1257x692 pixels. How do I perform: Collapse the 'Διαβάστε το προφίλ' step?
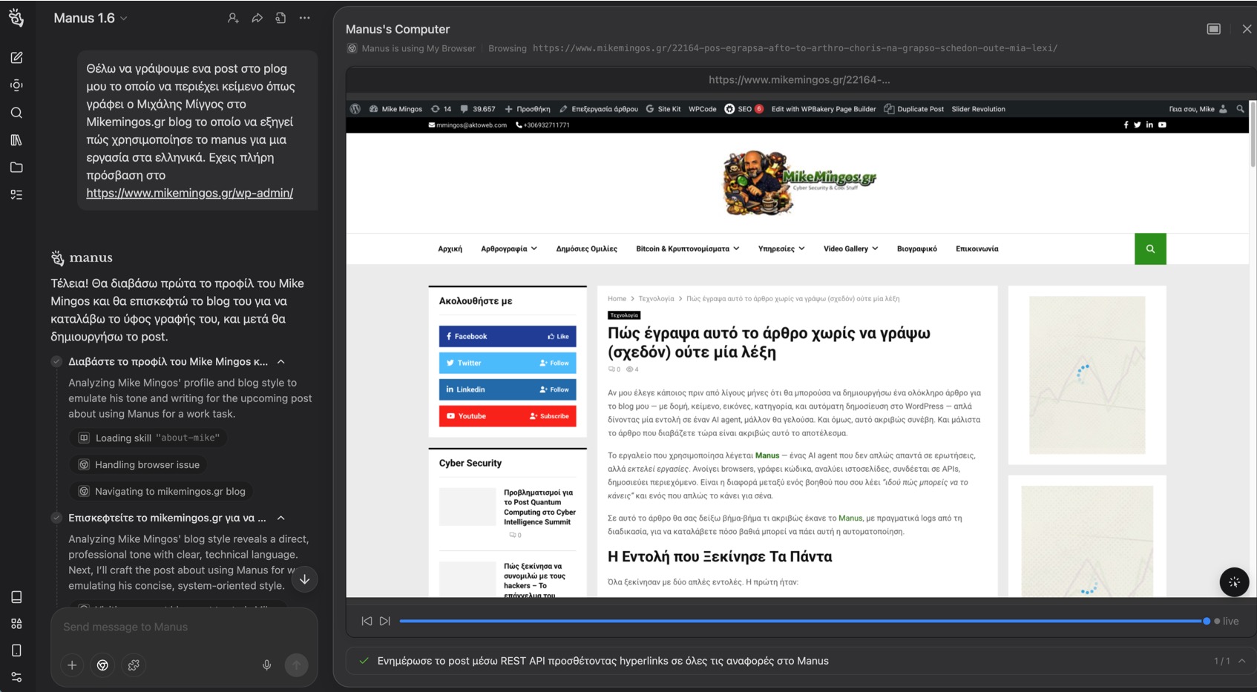point(281,362)
